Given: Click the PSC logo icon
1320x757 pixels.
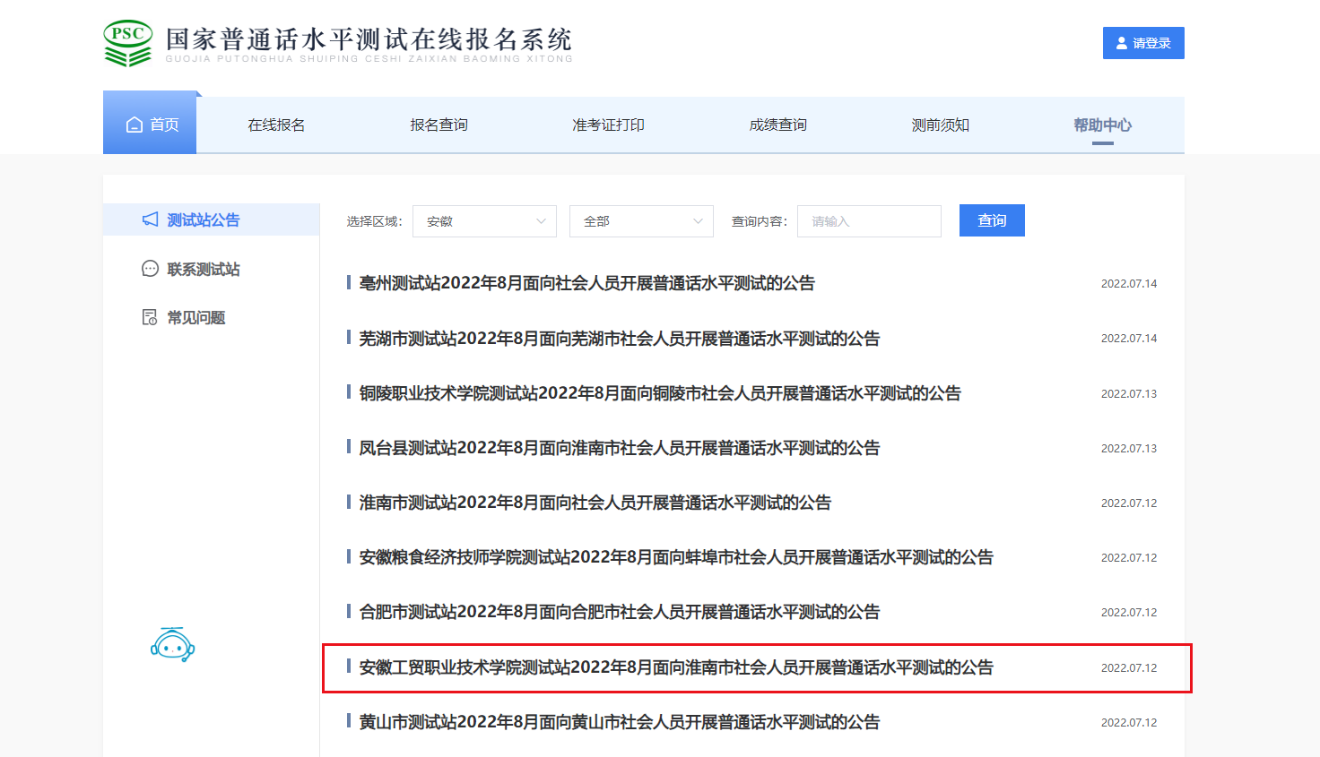Looking at the screenshot, I should (x=128, y=44).
